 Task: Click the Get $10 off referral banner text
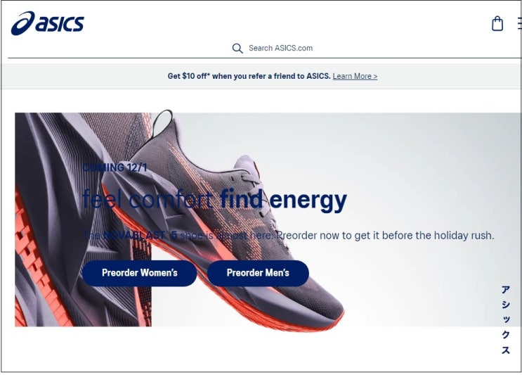point(249,76)
